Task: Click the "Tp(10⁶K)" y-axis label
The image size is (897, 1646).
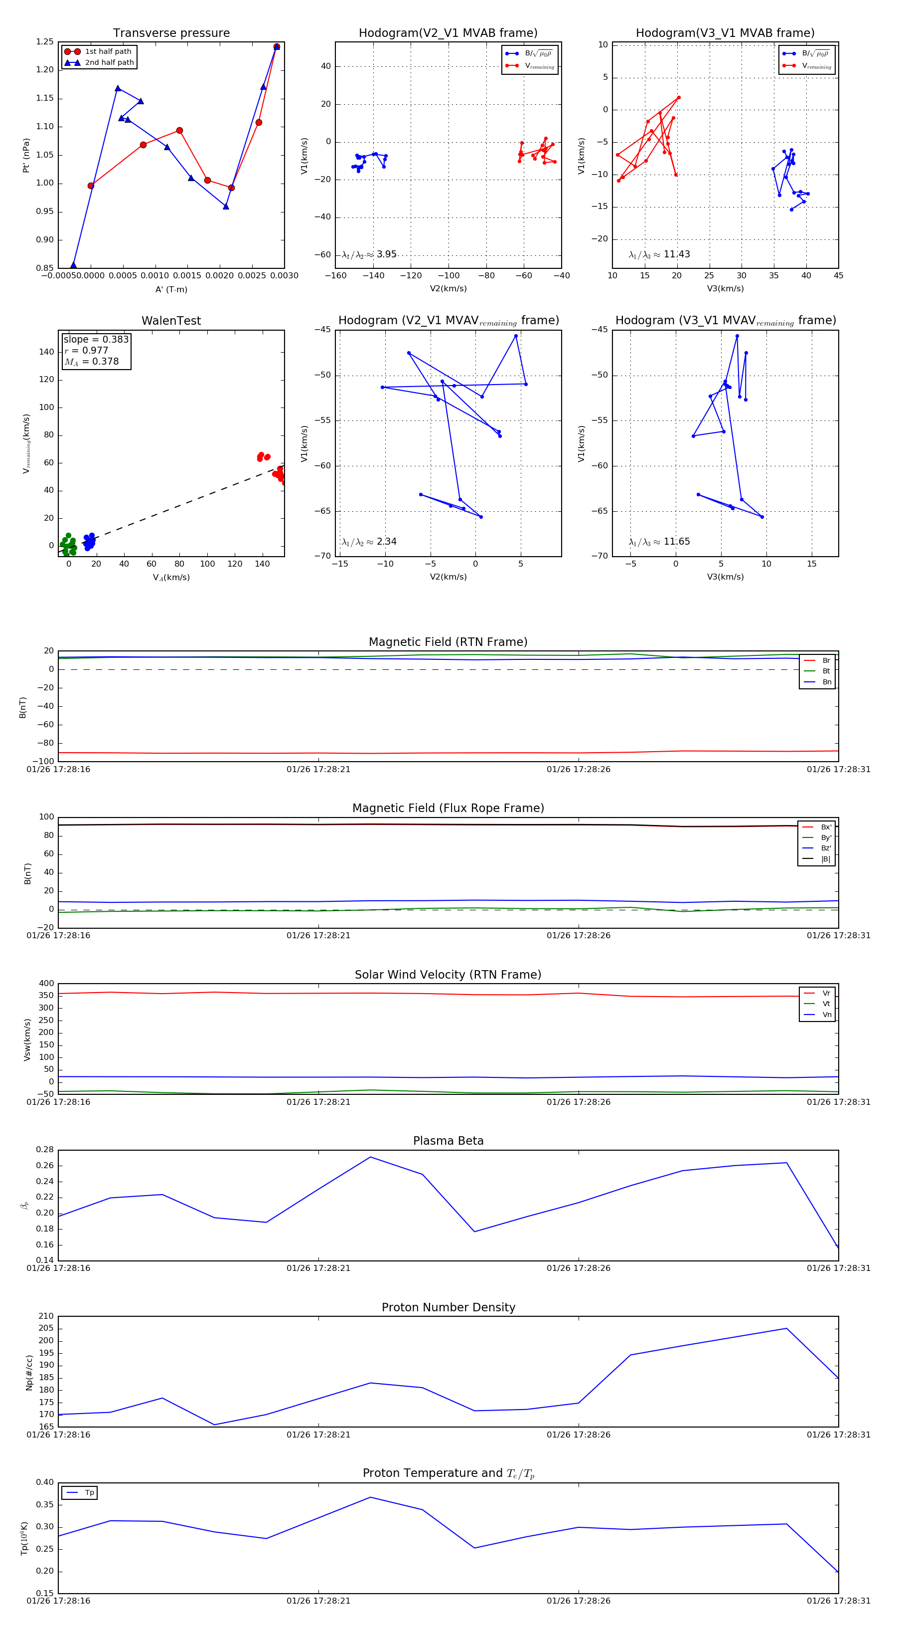Action: (25, 1539)
